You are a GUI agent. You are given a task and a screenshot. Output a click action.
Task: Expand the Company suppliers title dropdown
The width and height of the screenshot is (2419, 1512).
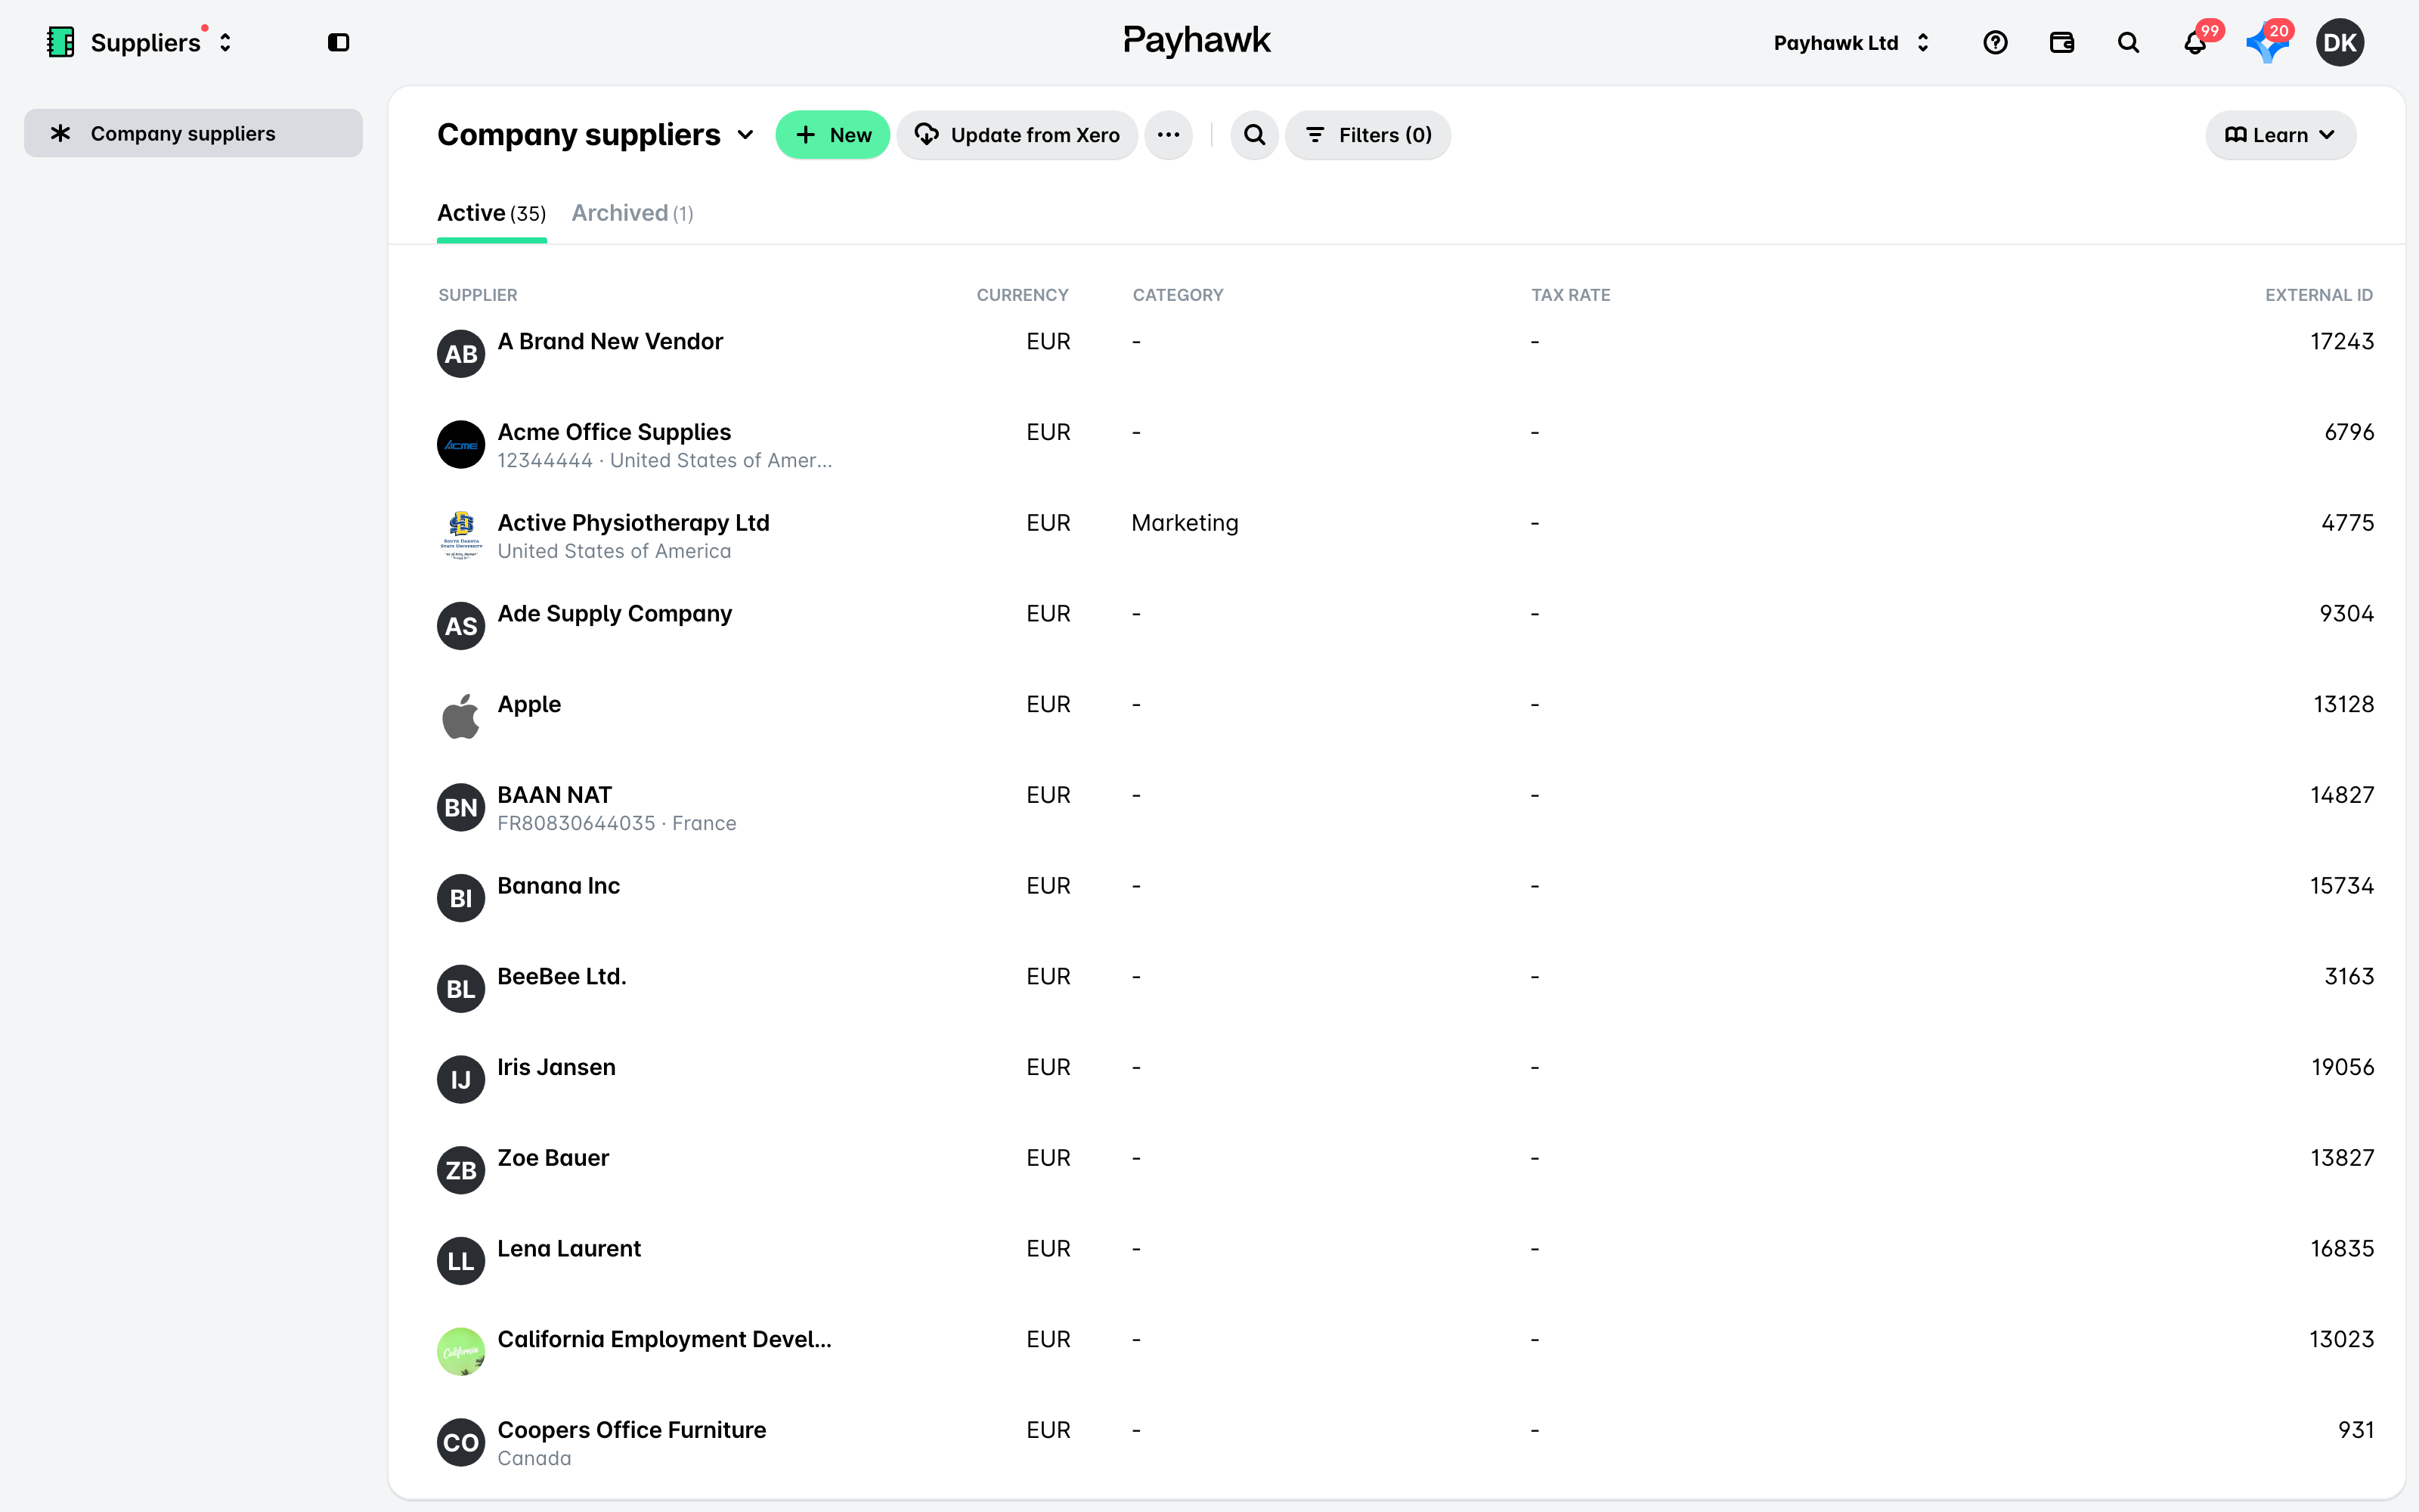click(745, 135)
